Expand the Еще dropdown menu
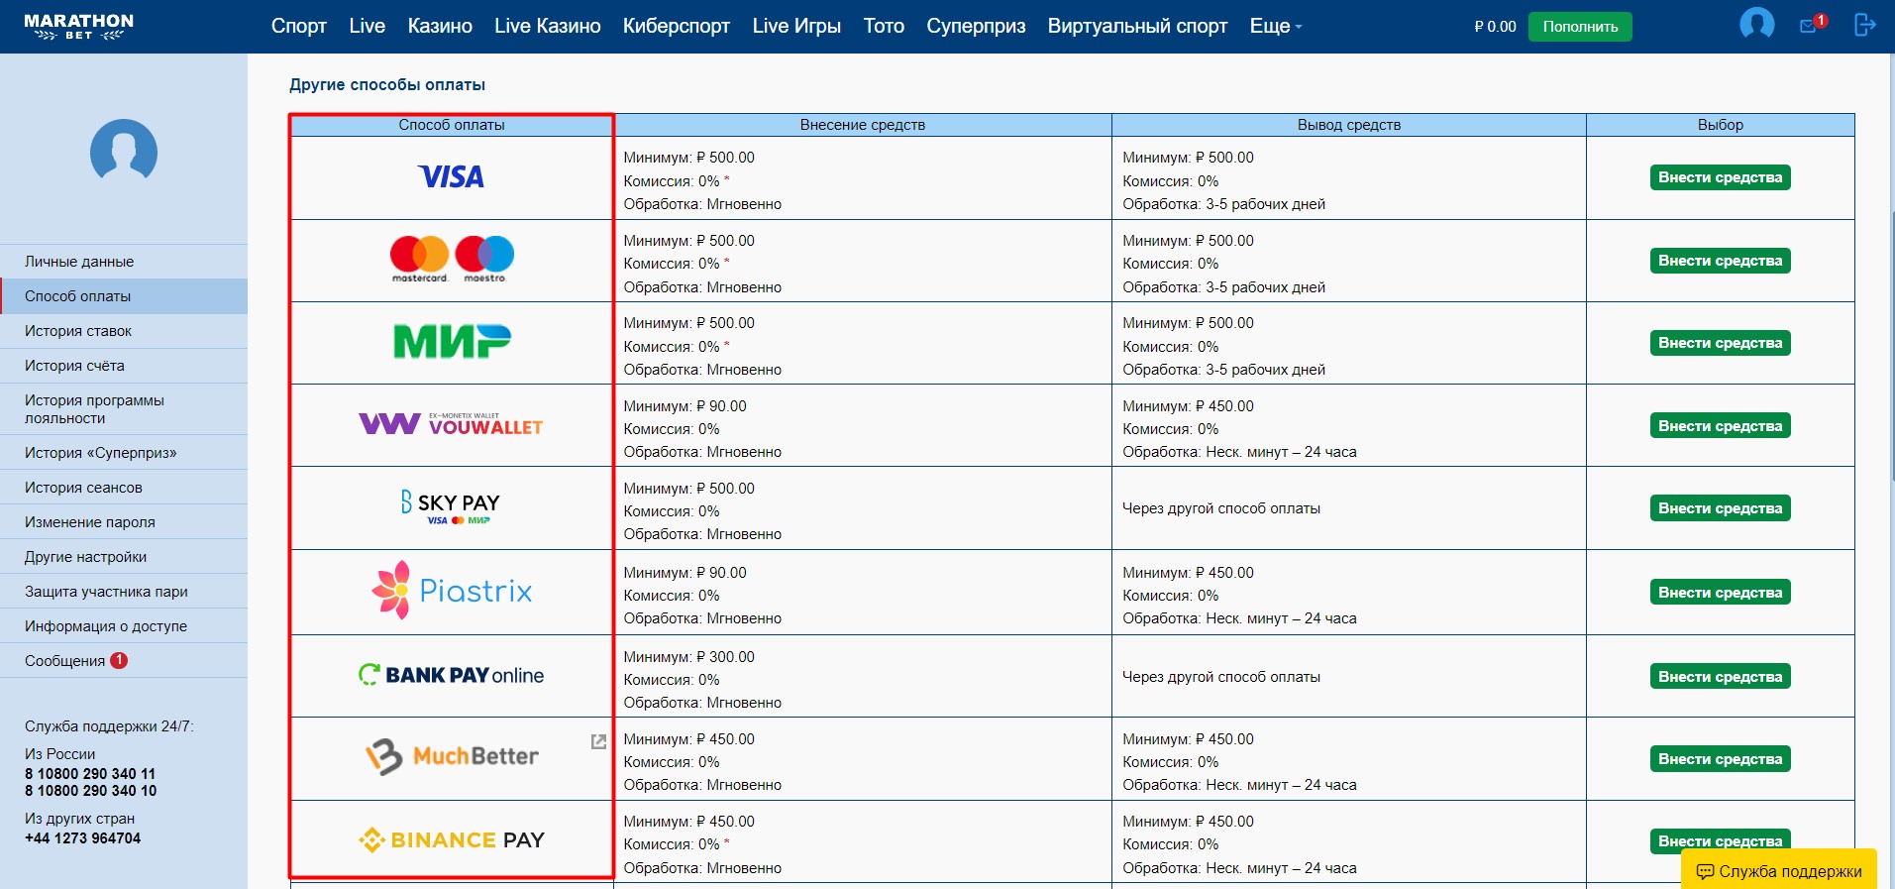The image size is (1895, 889). click(x=1275, y=27)
